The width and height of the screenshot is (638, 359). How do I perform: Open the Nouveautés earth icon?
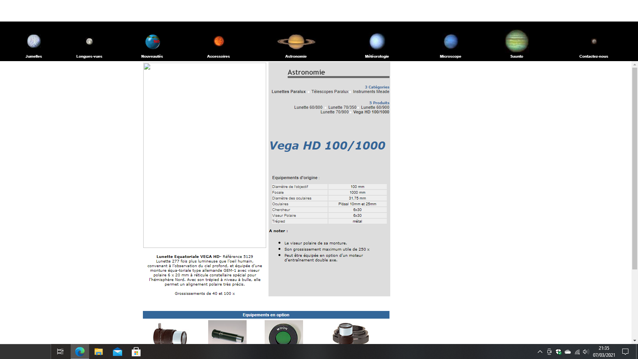click(152, 42)
